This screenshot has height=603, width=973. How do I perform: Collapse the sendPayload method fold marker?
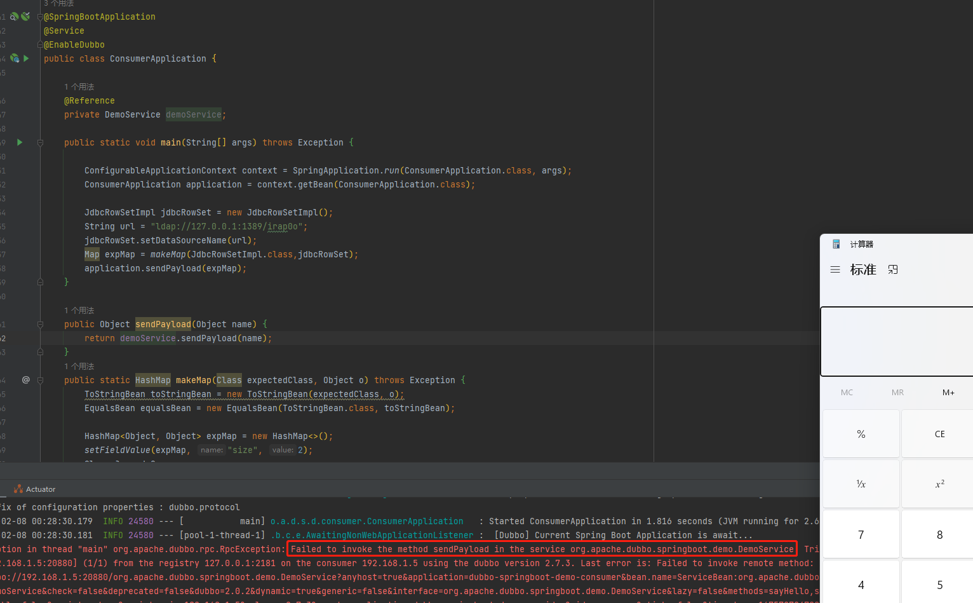click(x=40, y=324)
